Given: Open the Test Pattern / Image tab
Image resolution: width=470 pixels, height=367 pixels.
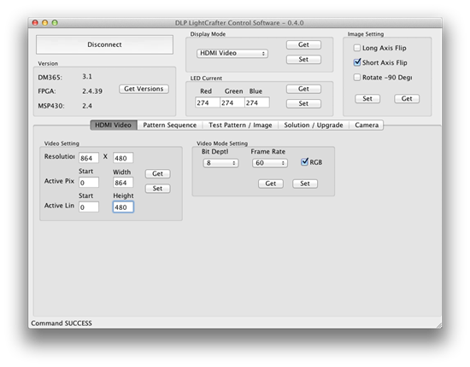Looking at the screenshot, I should (240, 125).
